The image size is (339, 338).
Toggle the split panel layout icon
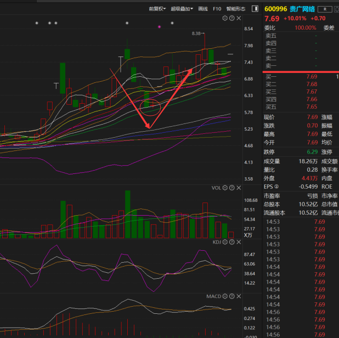pos(256,9)
